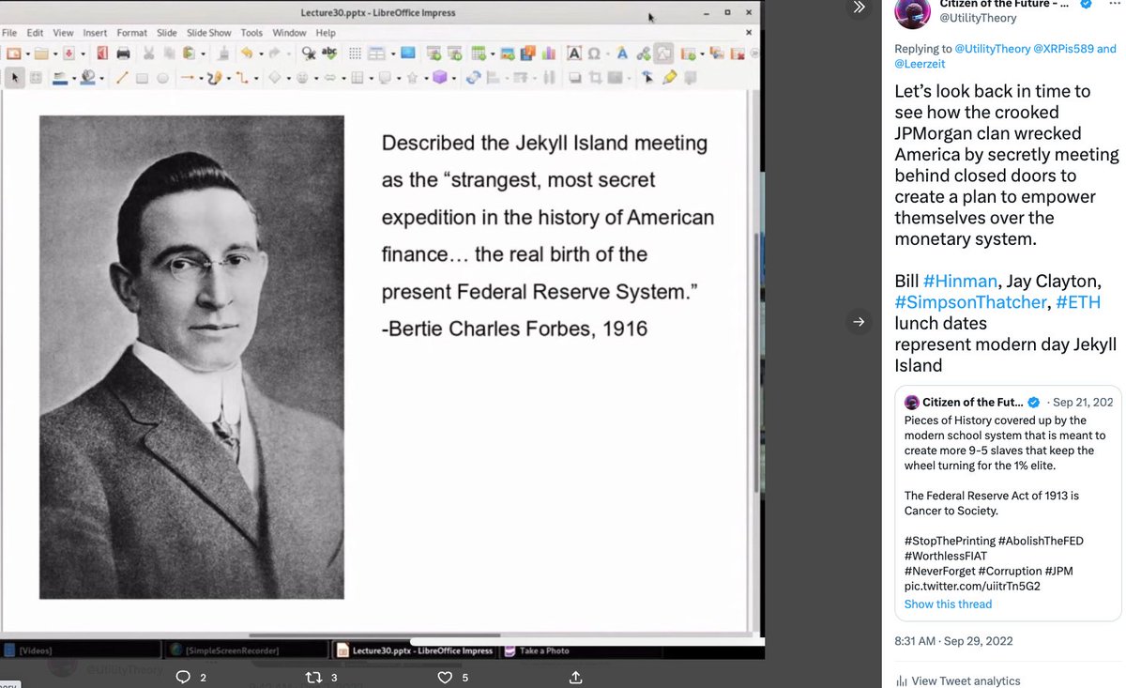The image size is (1126, 688).
Task: Insert Audio or Video media icon
Action: (x=528, y=53)
